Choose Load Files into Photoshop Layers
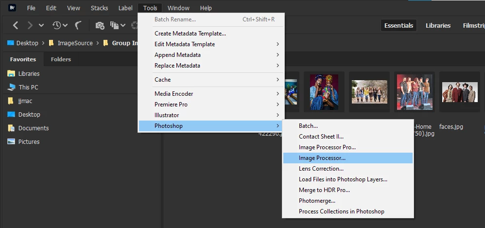This screenshot has width=485, height=228. pyautogui.click(x=348, y=179)
